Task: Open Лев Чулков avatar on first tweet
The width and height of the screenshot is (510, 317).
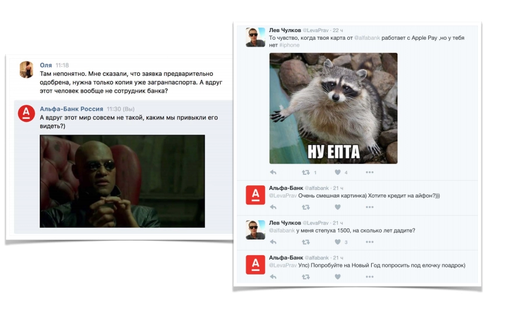Action: (x=256, y=37)
